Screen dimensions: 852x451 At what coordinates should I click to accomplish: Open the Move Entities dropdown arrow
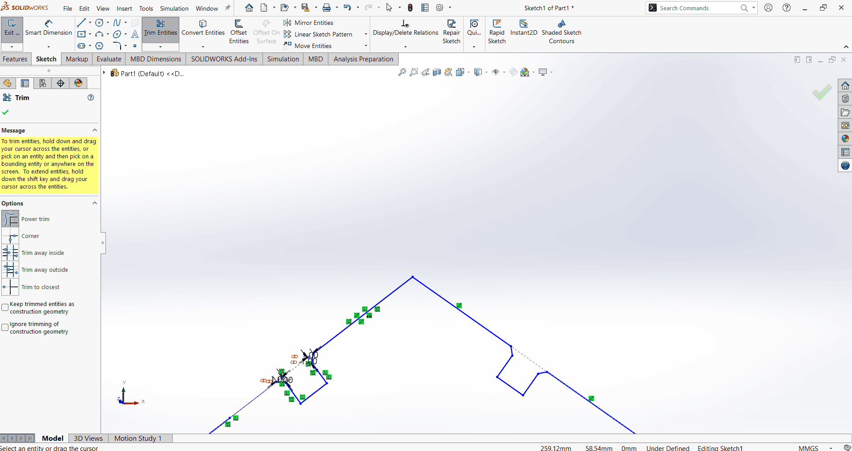point(366,46)
